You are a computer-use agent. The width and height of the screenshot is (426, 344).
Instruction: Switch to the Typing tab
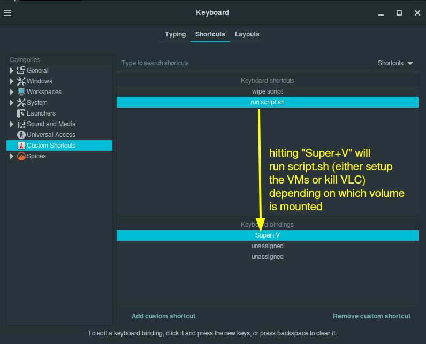click(x=175, y=34)
